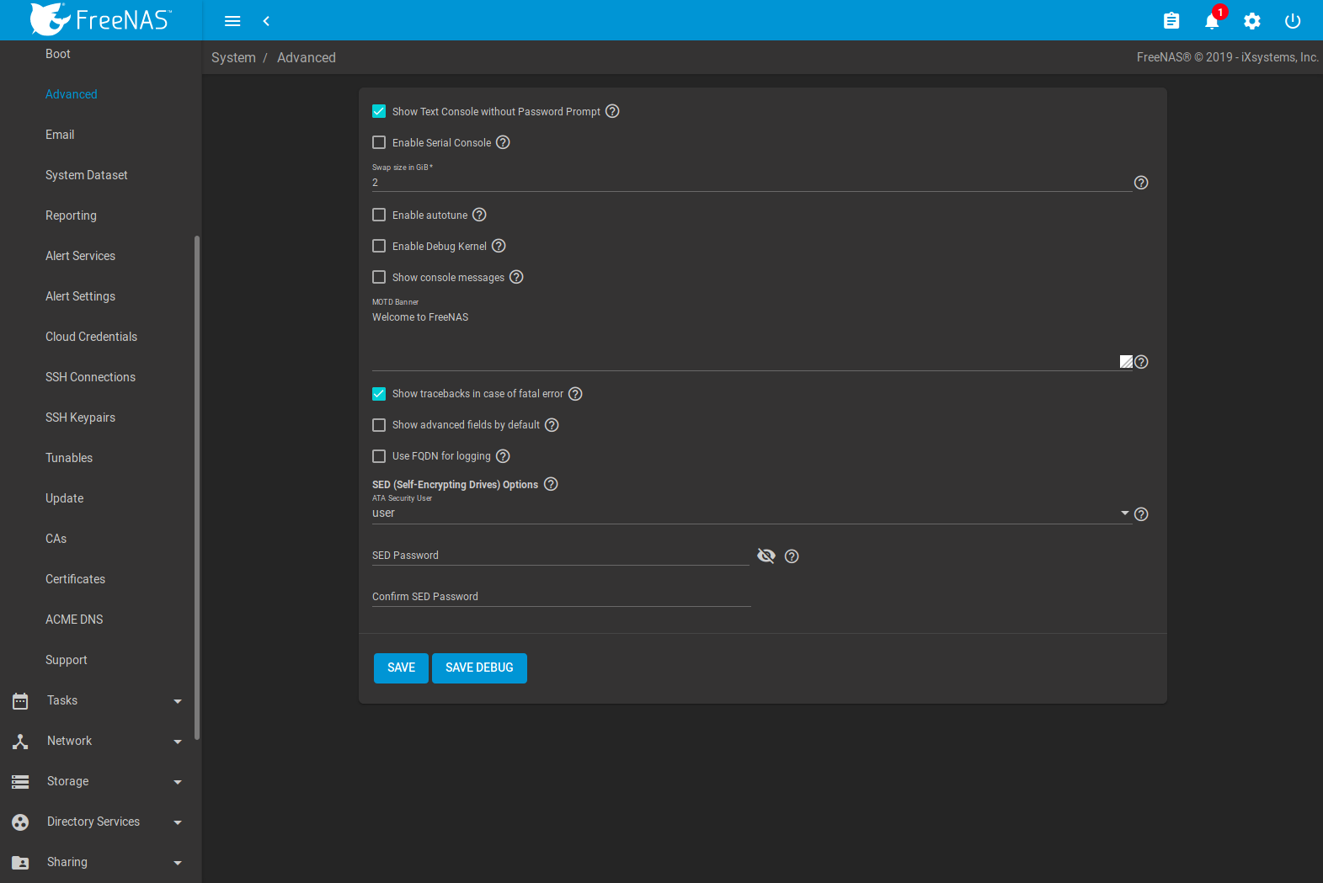Viewport: 1323px width, 883px height.
Task: Show help for Use FQDN for logging
Action: coord(503,456)
